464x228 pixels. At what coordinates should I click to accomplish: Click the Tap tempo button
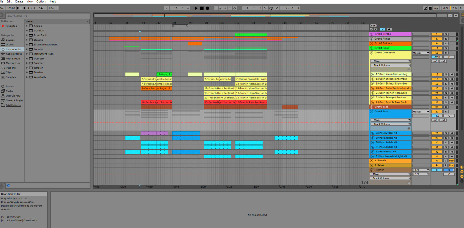(x=2, y=8)
